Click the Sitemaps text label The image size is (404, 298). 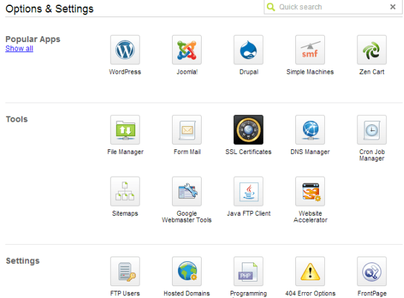[x=125, y=213]
